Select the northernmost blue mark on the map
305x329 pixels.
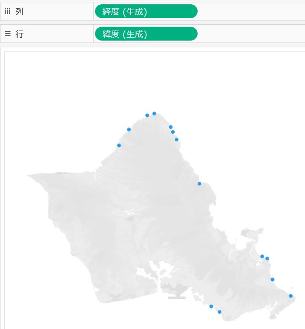click(154, 114)
